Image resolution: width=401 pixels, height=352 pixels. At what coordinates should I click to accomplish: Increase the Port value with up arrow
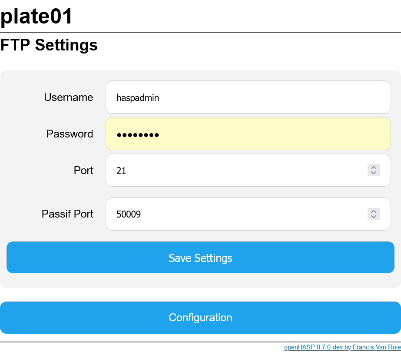pyautogui.click(x=374, y=168)
